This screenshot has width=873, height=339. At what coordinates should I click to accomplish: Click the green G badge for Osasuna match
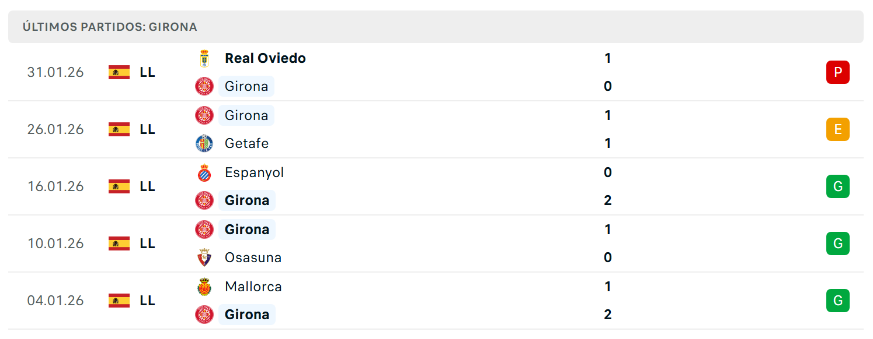point(838,243)
